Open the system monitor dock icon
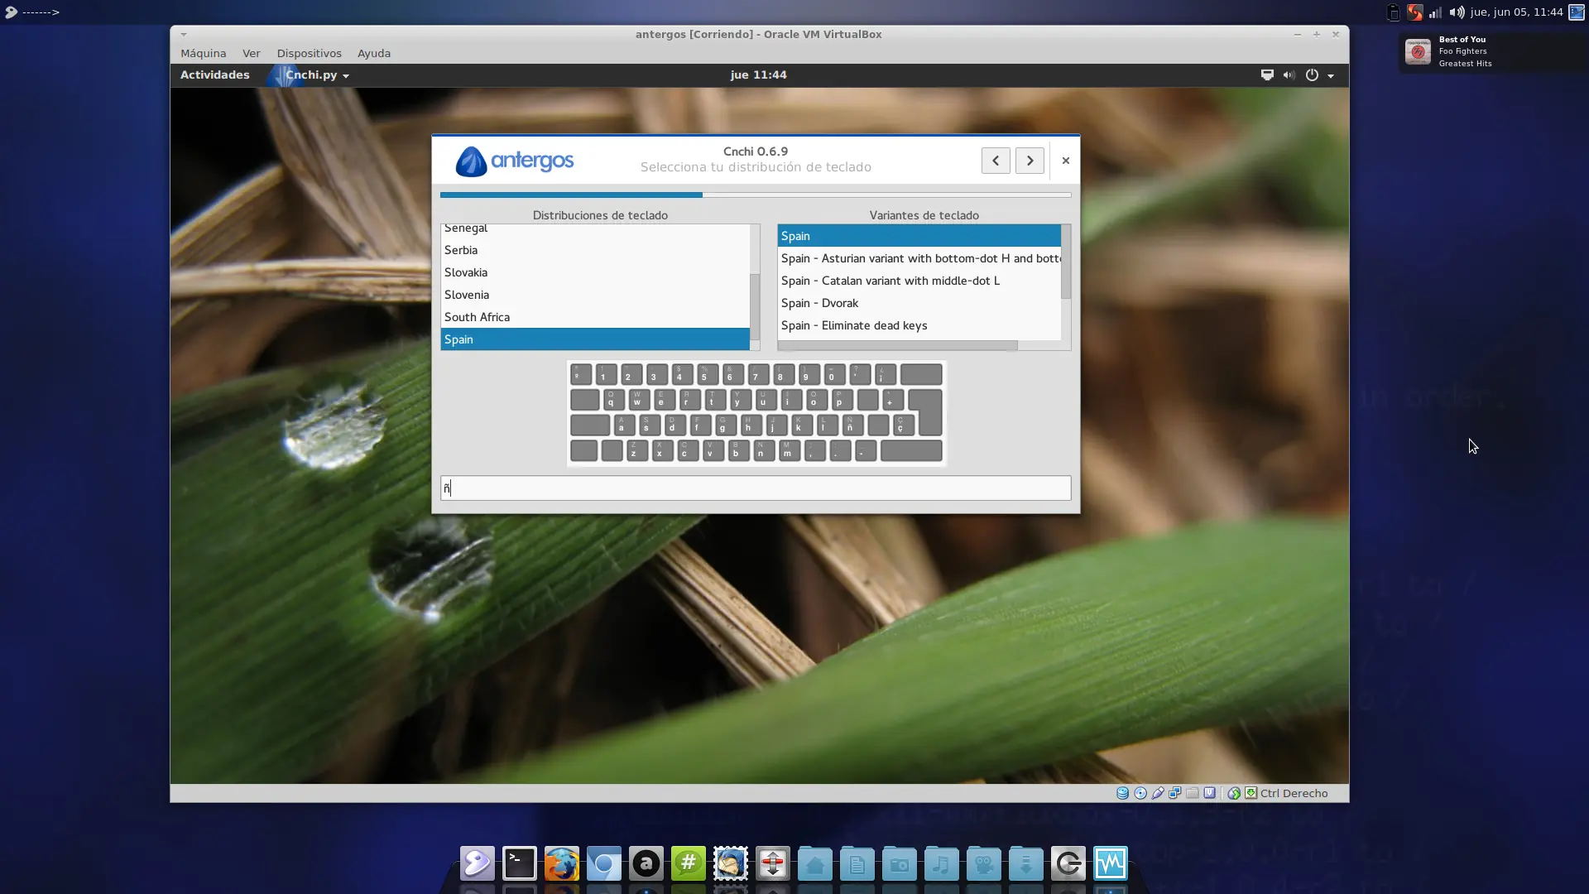The width and height of the screenshot is (1589, 894). (1111, 863)
